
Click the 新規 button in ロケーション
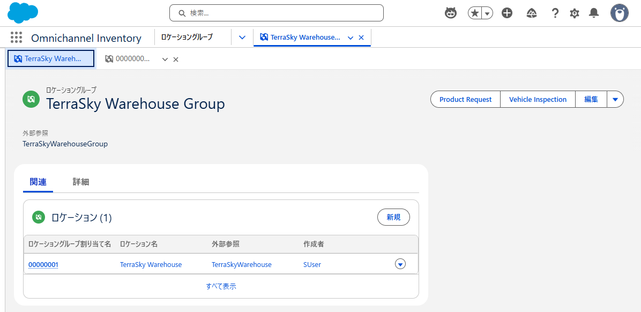(x=393, y=217)
